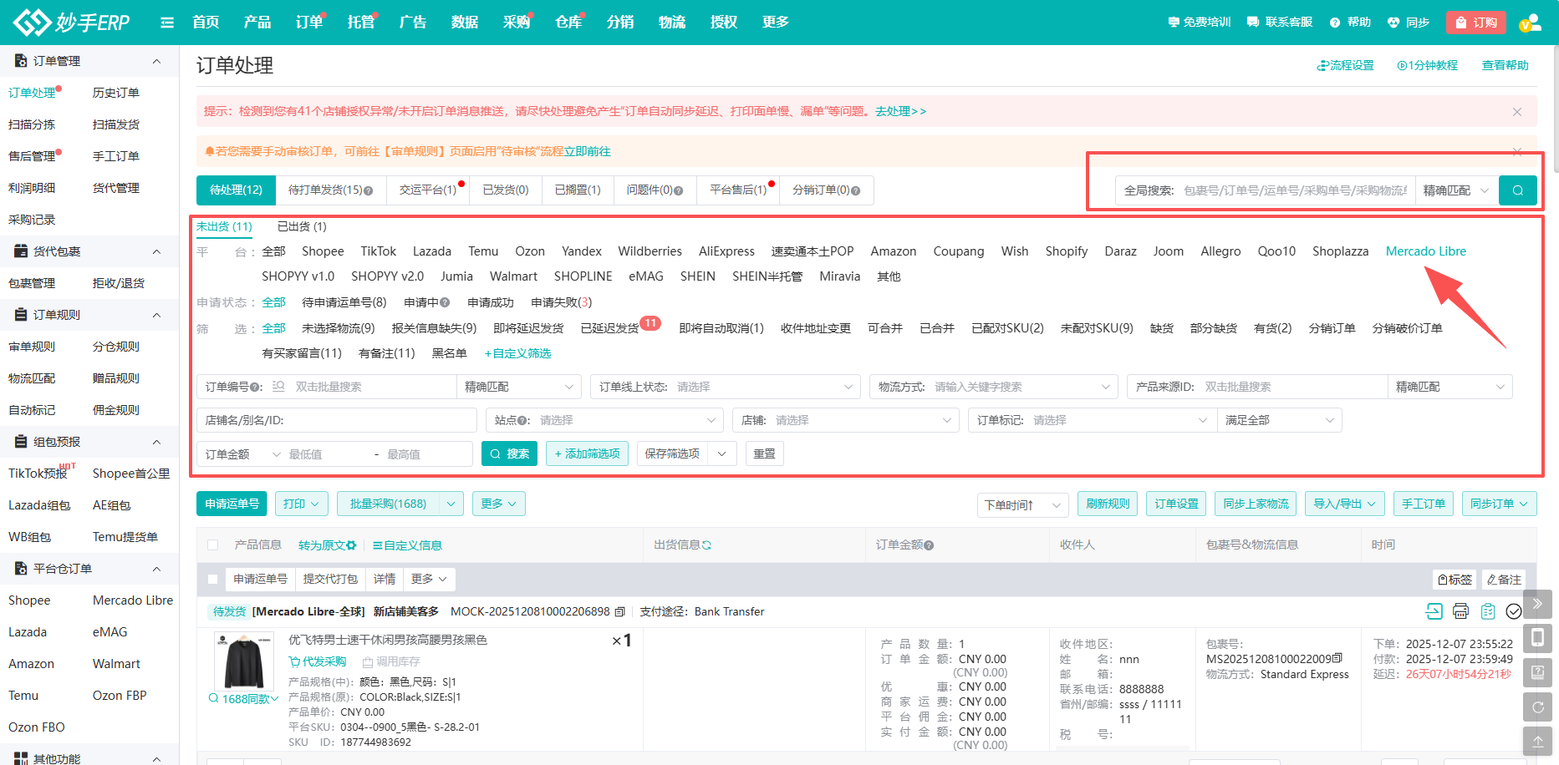Image resolution: width=1559 pixels, height=765 pixels.
Task: Open the 站点 select dropdown
Action: tap(604, 420)
